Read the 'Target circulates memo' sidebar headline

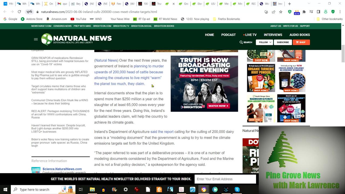[58, 89]
